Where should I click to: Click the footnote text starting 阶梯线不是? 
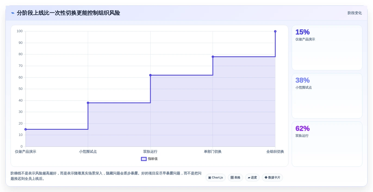click(106, 176)
